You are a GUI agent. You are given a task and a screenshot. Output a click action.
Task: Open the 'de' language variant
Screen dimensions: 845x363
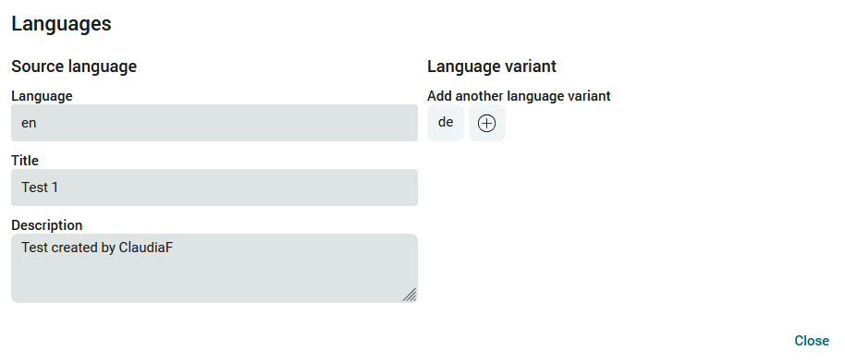(445, 123)
